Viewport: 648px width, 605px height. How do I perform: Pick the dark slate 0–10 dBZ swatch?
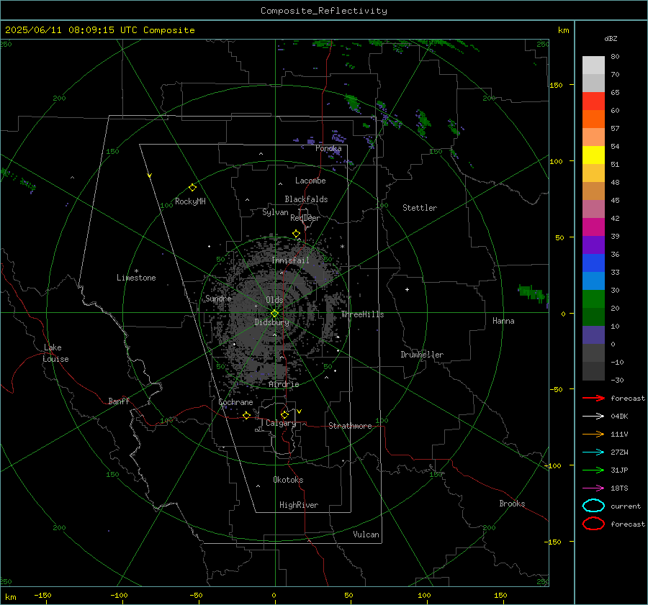click(593, 335)
